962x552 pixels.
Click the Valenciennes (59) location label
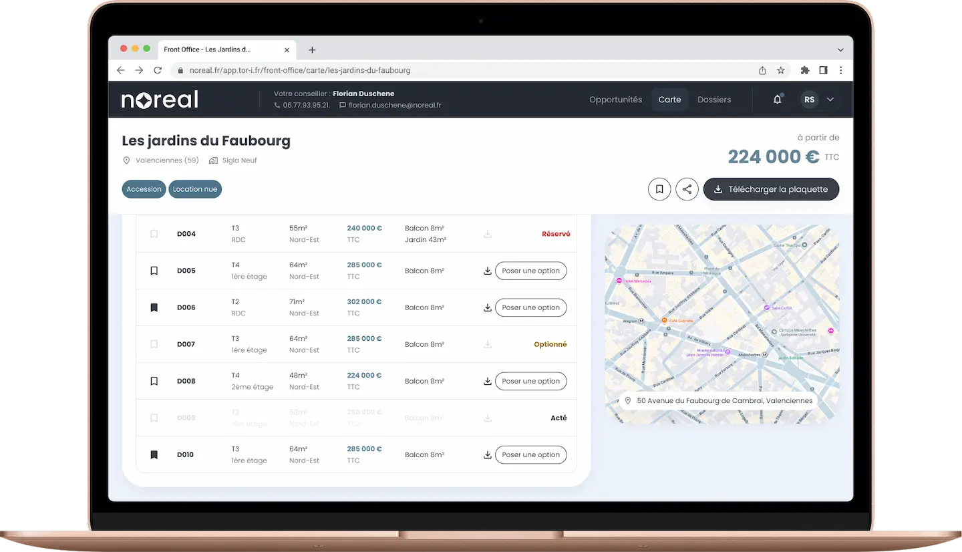point(161,160)
